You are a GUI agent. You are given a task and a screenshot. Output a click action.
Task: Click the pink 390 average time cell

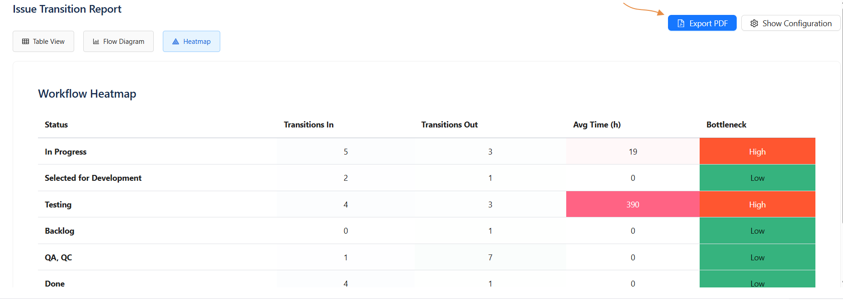coord(632,204)
